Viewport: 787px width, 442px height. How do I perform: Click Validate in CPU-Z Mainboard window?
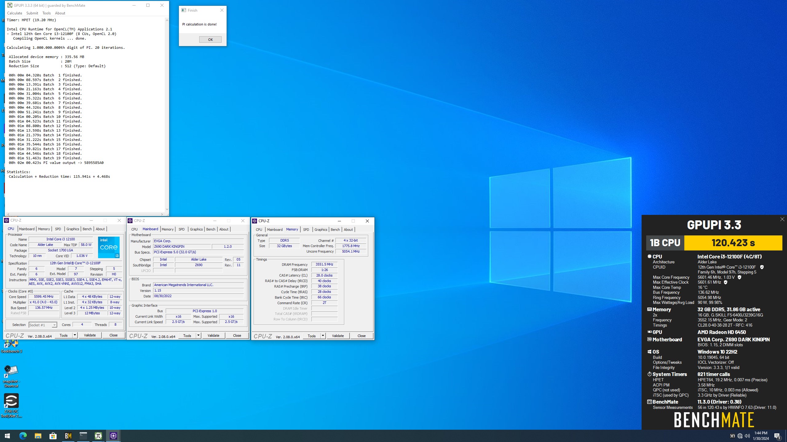point(213,335)
